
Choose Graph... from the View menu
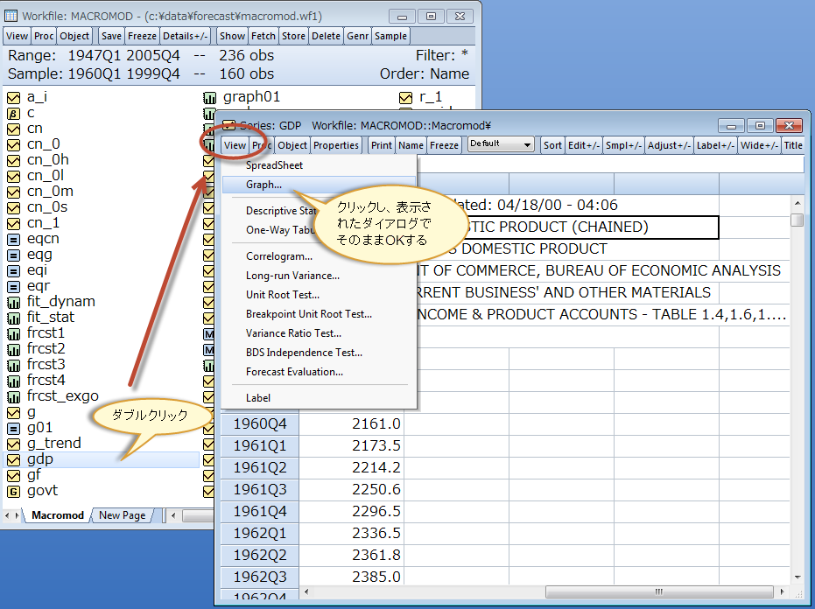point(320,185)
